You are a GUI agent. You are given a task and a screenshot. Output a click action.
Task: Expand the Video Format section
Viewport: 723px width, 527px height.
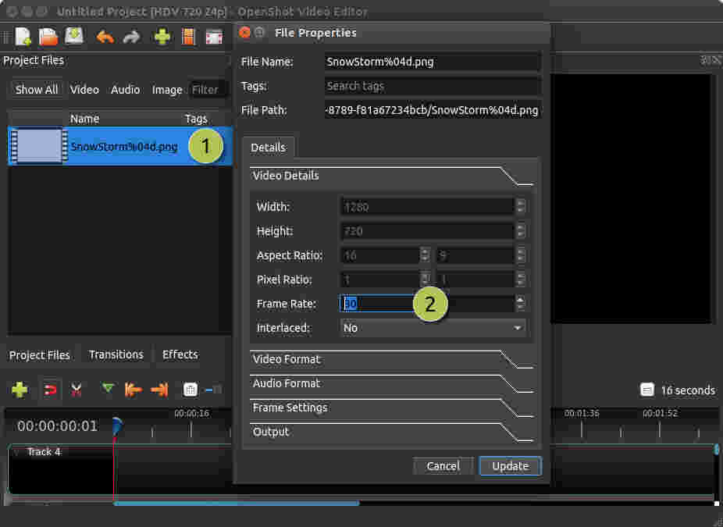click(x=287, y=359)
